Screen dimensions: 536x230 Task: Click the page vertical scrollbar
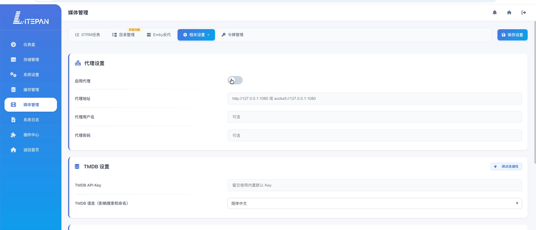tap(535, 92)
